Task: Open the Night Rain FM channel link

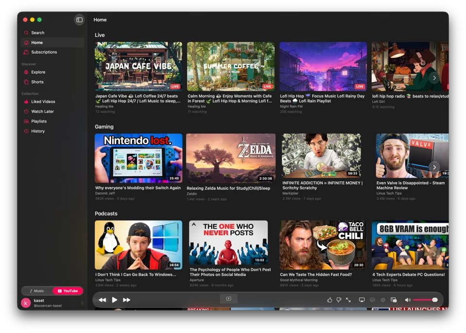Action: click(291, 106)
